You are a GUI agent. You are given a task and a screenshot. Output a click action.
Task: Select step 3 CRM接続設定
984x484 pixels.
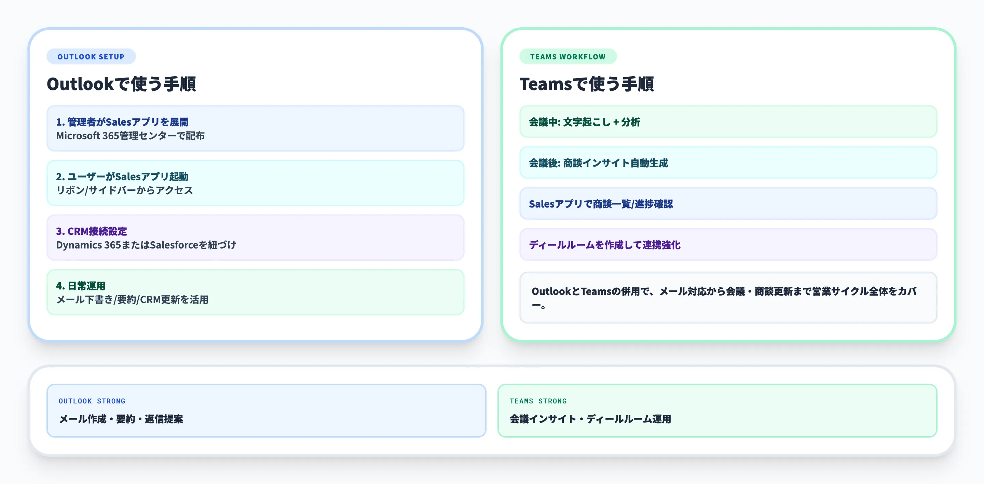pyautogui.click(x=92, y=231)
